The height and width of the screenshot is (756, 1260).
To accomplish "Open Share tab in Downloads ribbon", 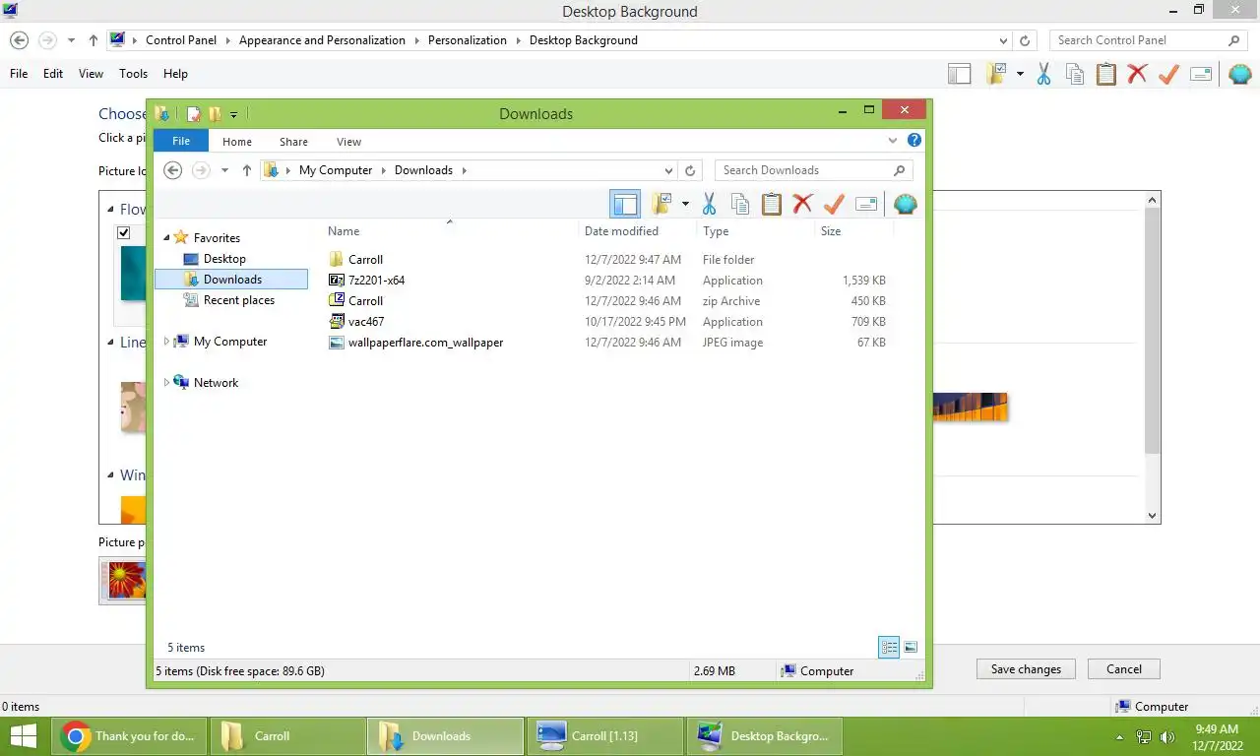I will 293,142.
